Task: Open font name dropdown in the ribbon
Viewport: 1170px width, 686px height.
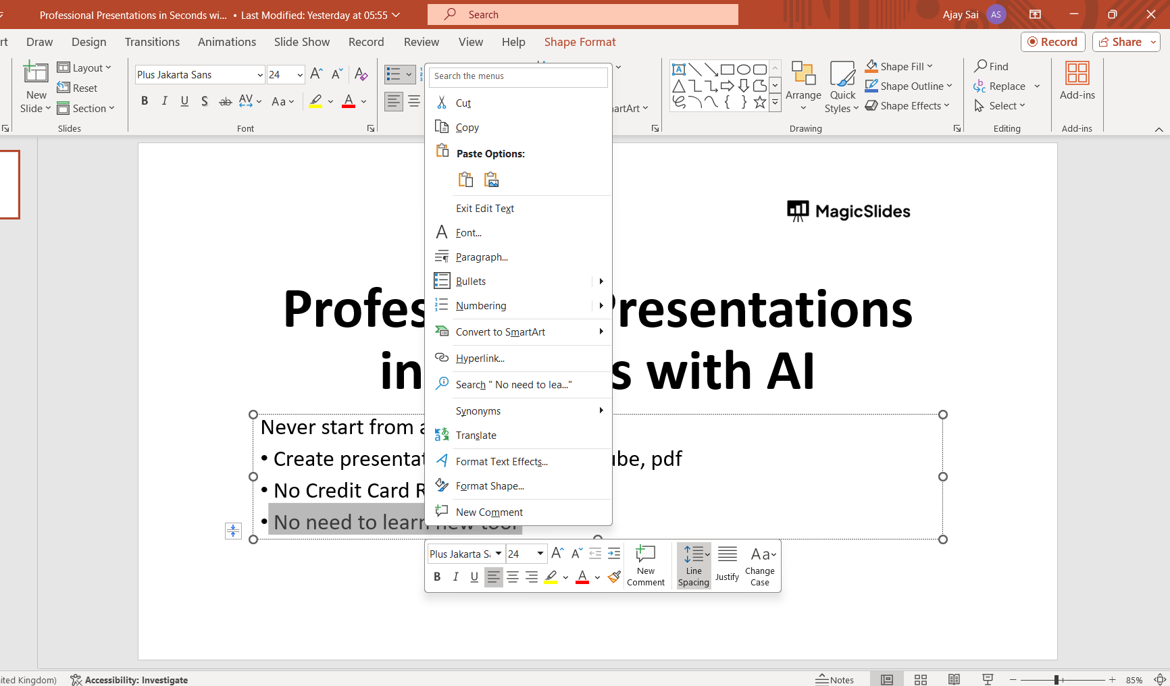Action: 260,75
